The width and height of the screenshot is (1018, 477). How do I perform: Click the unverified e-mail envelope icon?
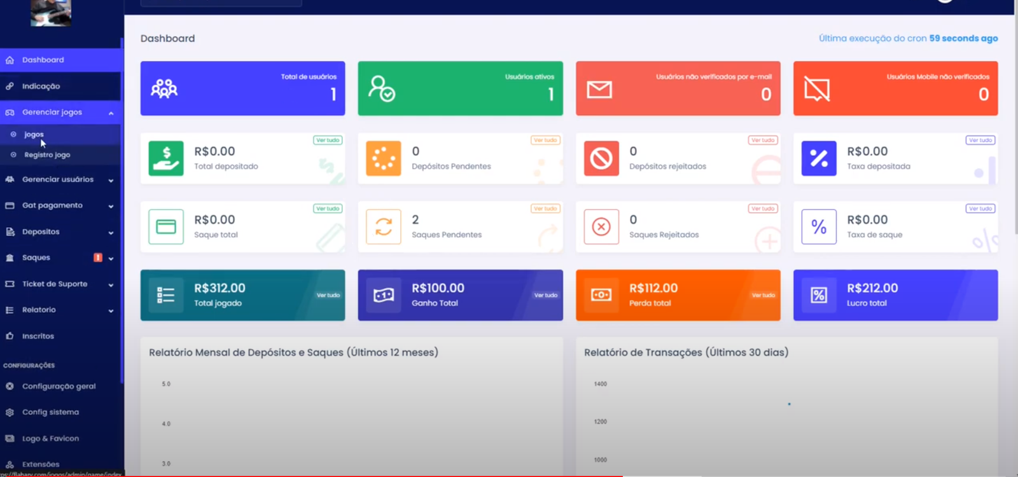tap(599, 90)
